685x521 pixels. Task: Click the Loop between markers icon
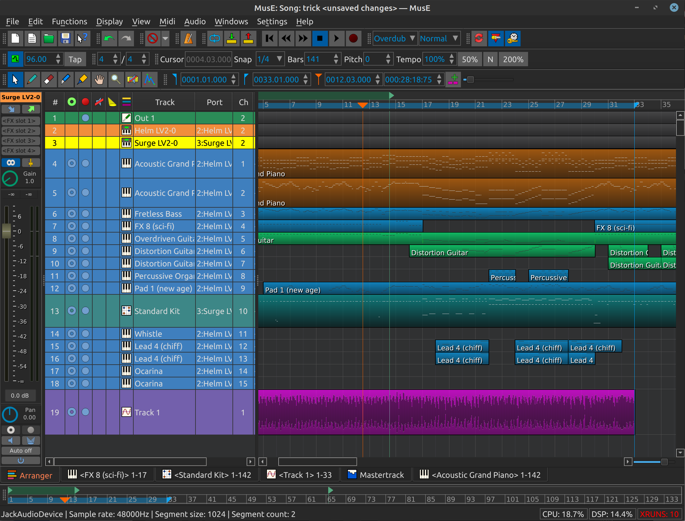[215, 39]
